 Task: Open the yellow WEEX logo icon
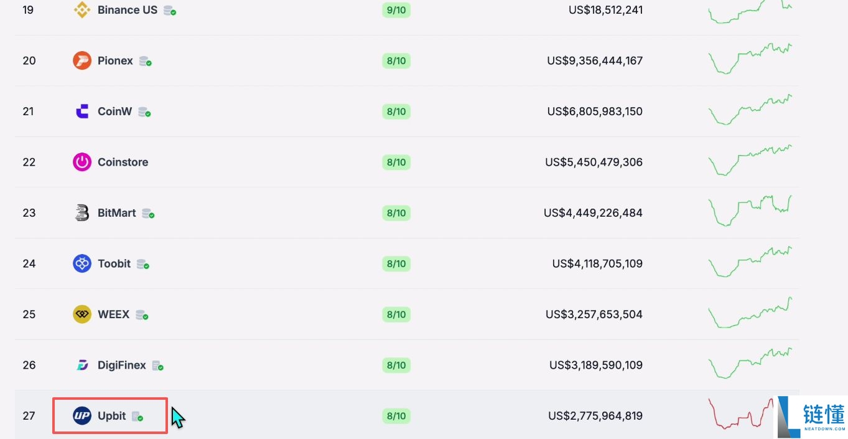pyautogui.click(x=82, y=314)
